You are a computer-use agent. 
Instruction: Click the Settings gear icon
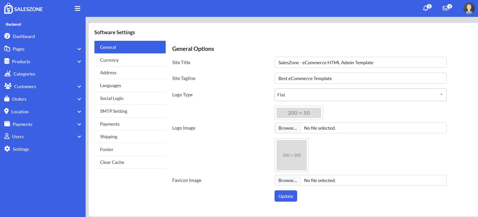coord(7,149)
